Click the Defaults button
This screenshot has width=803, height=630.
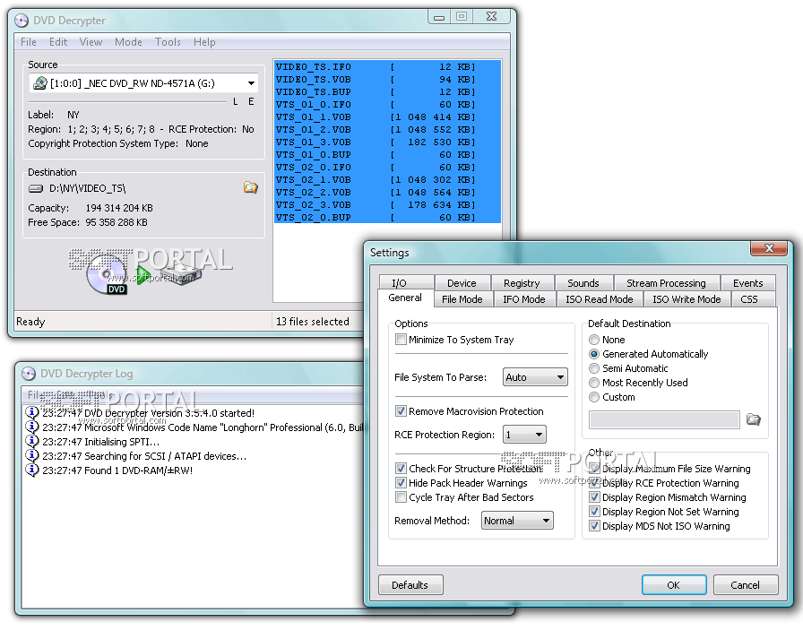tap(410, 585)
